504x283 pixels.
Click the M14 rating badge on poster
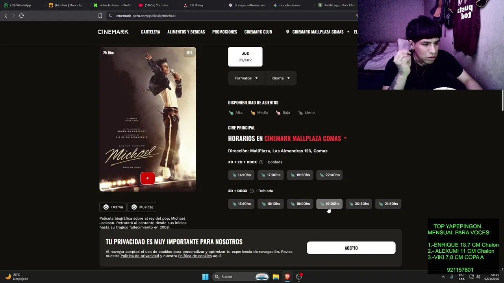189,53
